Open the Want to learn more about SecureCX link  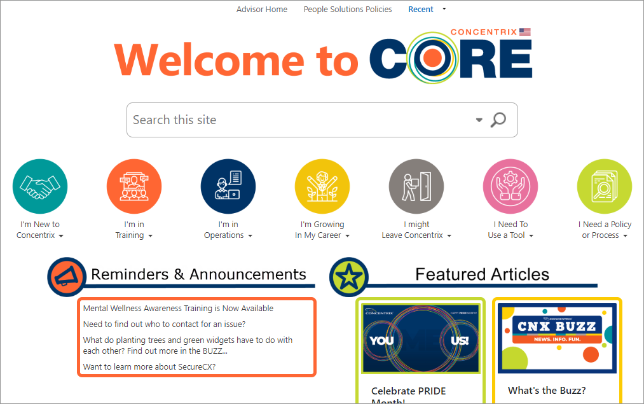(149, 367)
